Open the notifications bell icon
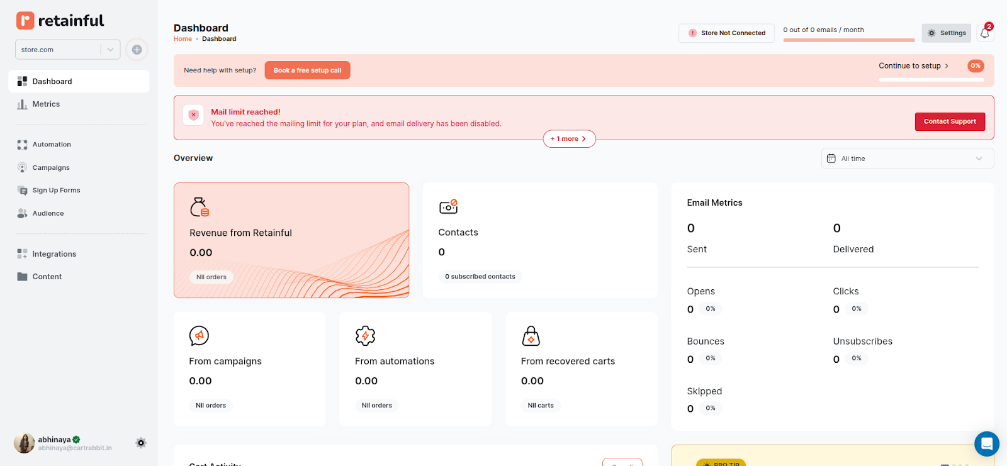Screen dimensions: 1007x466 click(x=985, y=33)
